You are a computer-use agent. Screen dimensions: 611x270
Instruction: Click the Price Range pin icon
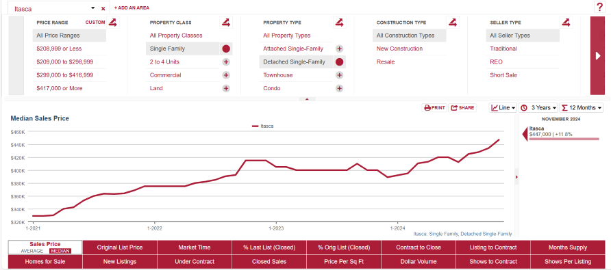coord(112,23)
